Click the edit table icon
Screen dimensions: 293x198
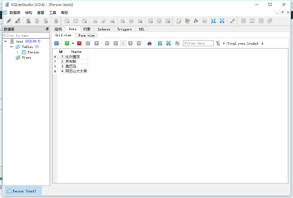(x=76, y=21)
